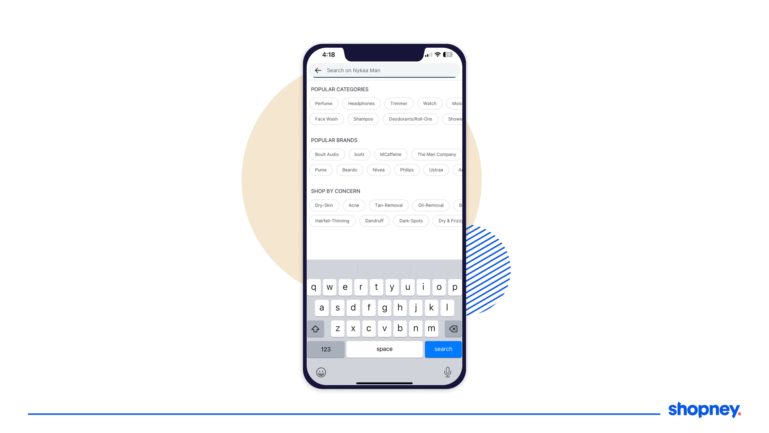Press the blue Search button
The image size is (769, 433).
pyautogui.click(x=442, y=348)
